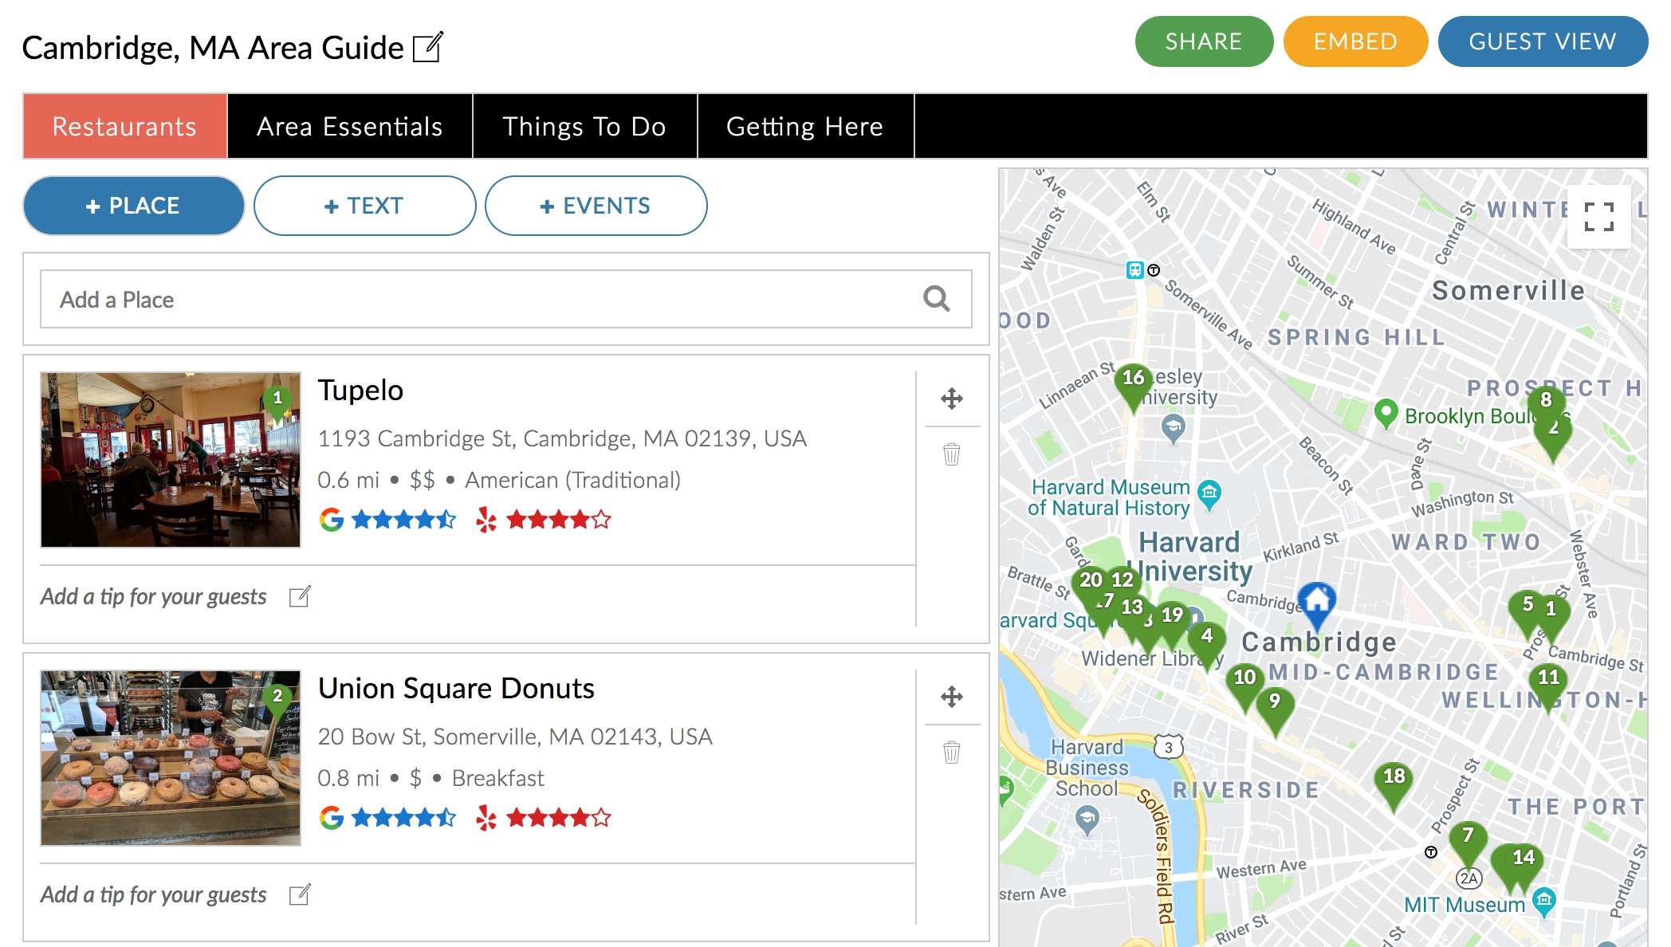Click address '1193 Cambridge St, Cambridge, MA 02139, USA'
The image size is (1671, 947).
562,438
